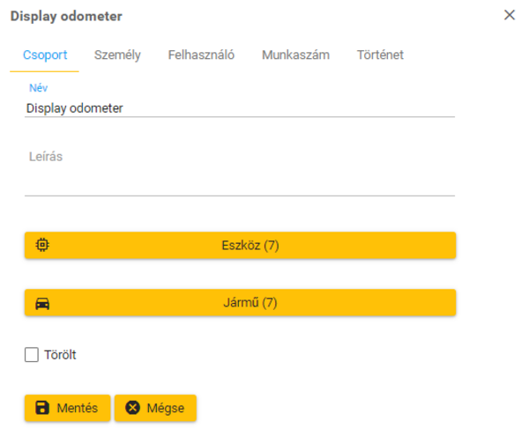Screen dimensions: 529x443
Task: Show the Történet tab
Action: tap(380, 55)
